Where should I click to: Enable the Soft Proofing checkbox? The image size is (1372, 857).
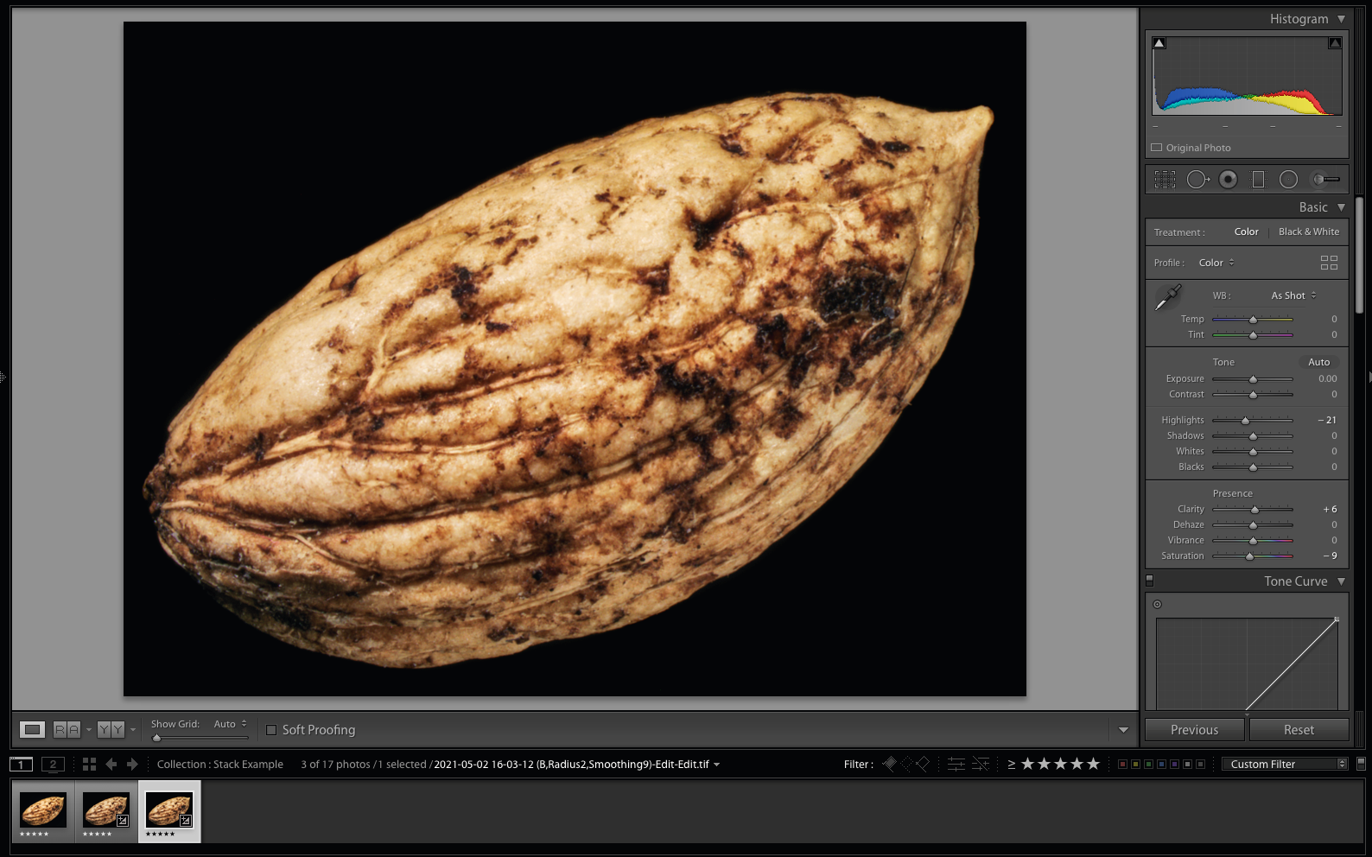click(x=271, y=730)
